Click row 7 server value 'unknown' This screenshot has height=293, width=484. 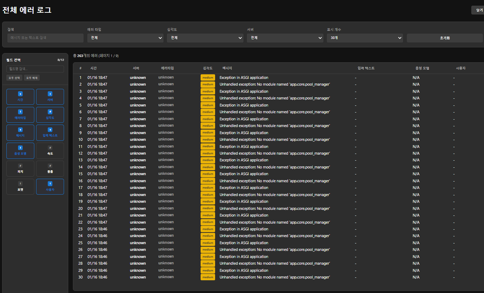point(138,119)
